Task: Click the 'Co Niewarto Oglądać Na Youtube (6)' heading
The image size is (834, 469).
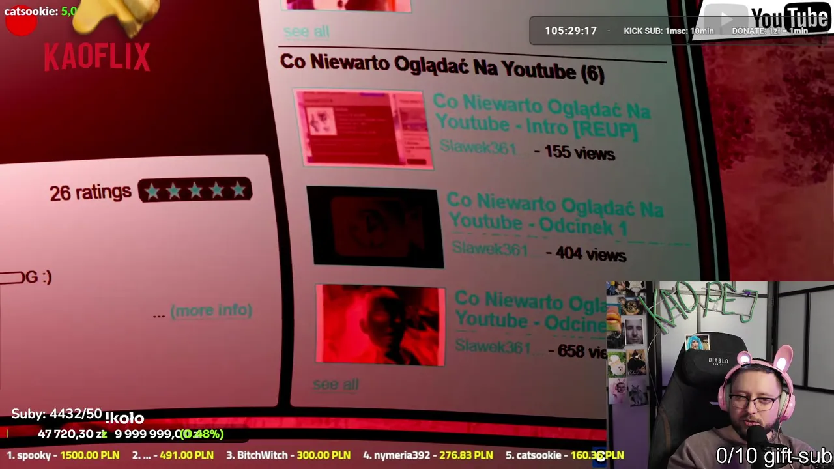Action: point(442,68)
